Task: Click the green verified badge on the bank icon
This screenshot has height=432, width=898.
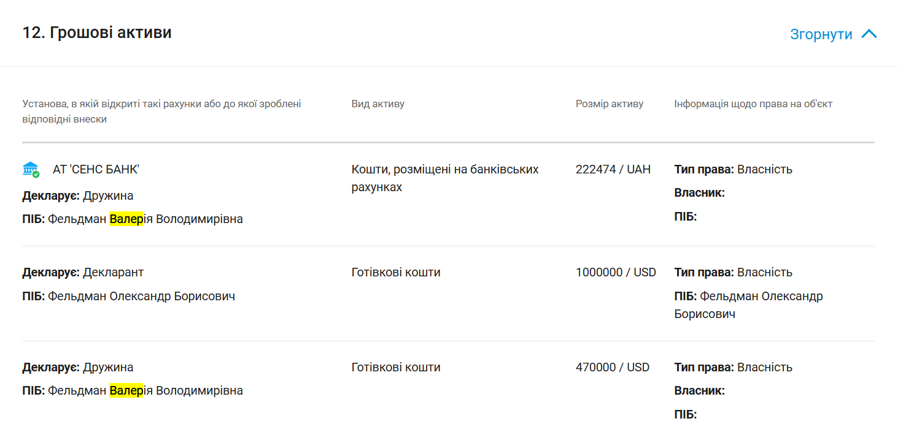Action: click(36, 175)
